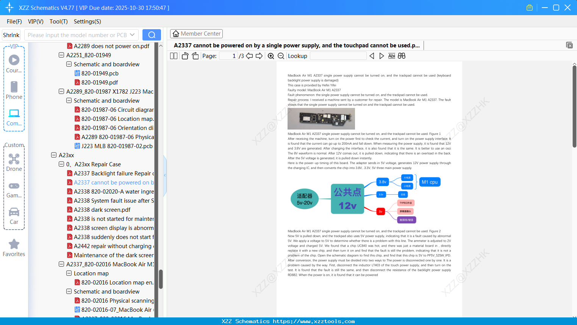Click the Page number field
The height and width of the screenshot is (325, 577).
[x=228, y=56]
